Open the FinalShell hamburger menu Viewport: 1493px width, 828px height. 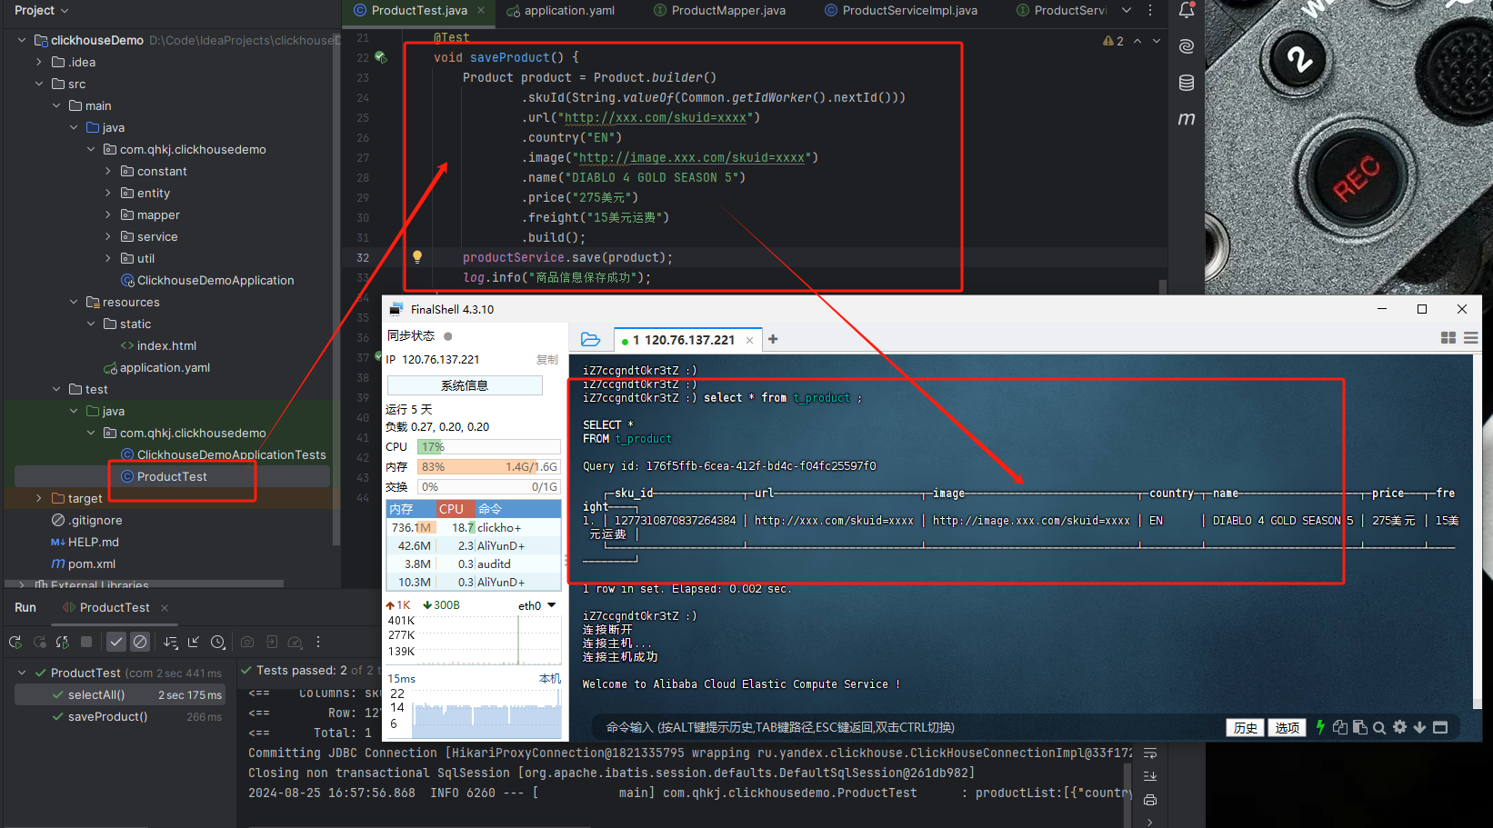coord(1470,338)
